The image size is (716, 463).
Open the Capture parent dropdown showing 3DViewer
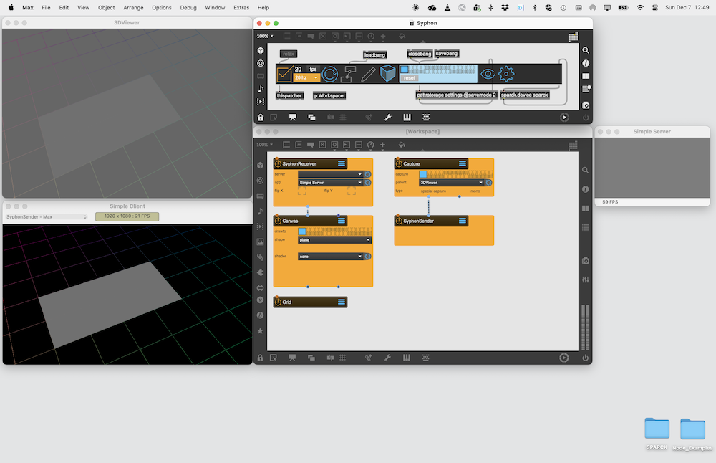pyautogui.click(x=452, y=183)
